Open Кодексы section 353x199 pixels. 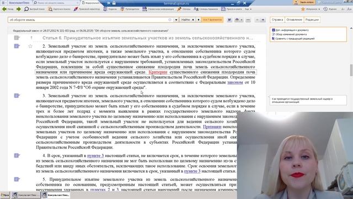click(110, 9)
